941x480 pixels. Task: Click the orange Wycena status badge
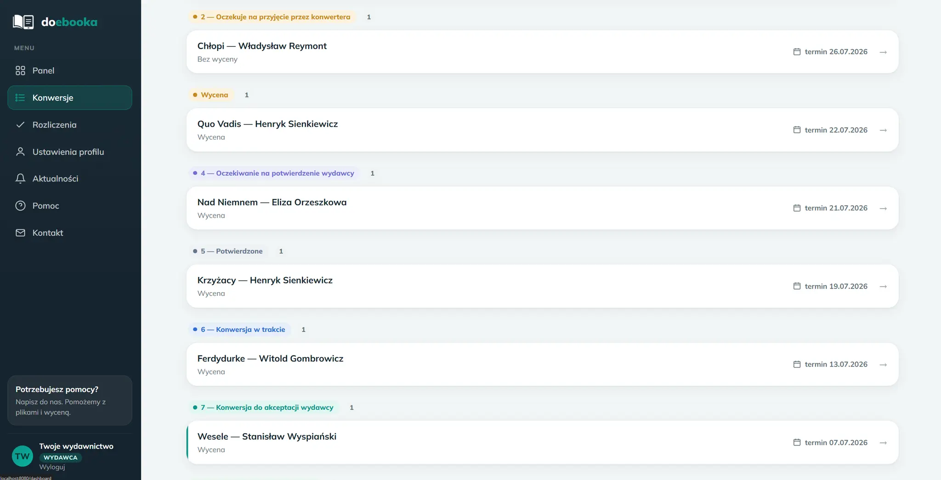point(211,95)
